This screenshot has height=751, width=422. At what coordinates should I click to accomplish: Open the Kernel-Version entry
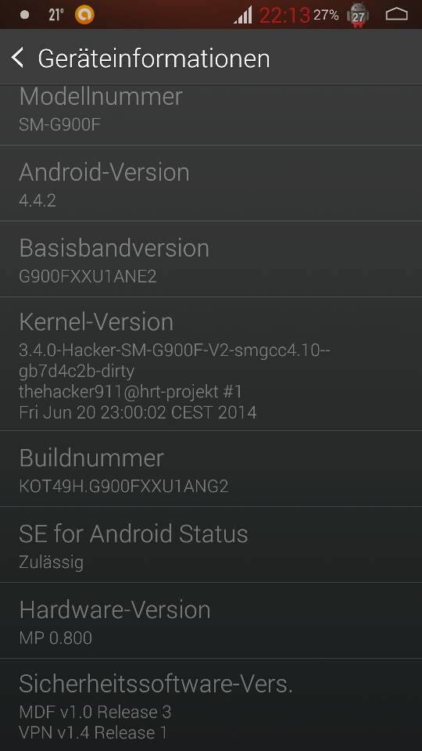[211, 364]
